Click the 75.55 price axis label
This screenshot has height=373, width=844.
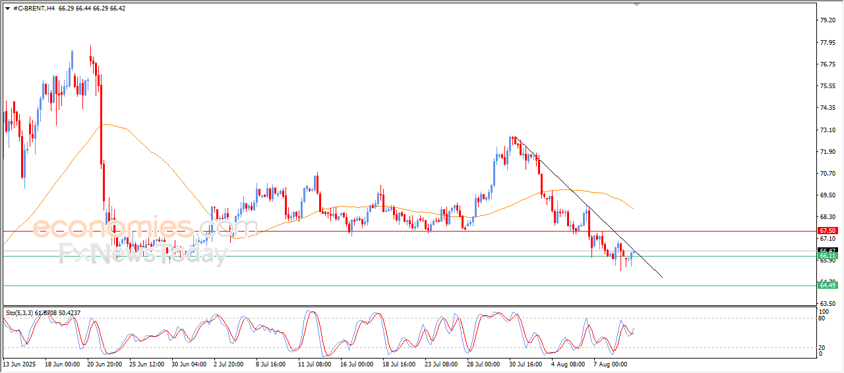pos(828,86)
